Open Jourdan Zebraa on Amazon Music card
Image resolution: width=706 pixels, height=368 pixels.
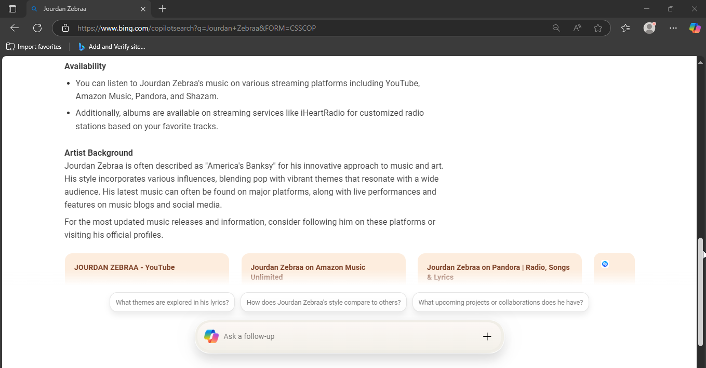tap(324, 269)
